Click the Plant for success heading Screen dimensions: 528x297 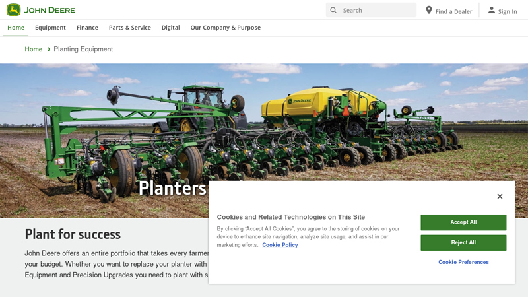point(73,234)
